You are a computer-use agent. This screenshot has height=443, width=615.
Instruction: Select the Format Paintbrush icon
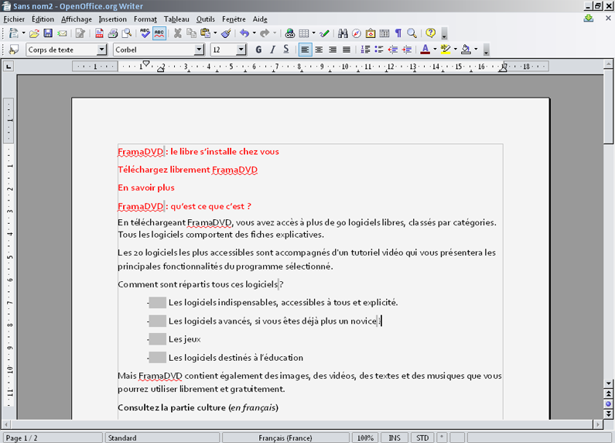[226, 33]
